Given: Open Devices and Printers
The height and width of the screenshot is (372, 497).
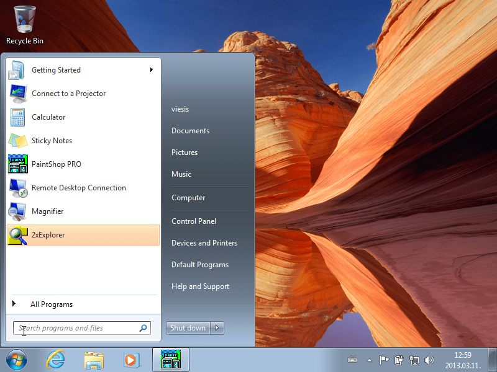Looking at the screenshot, I should [204, 243].
